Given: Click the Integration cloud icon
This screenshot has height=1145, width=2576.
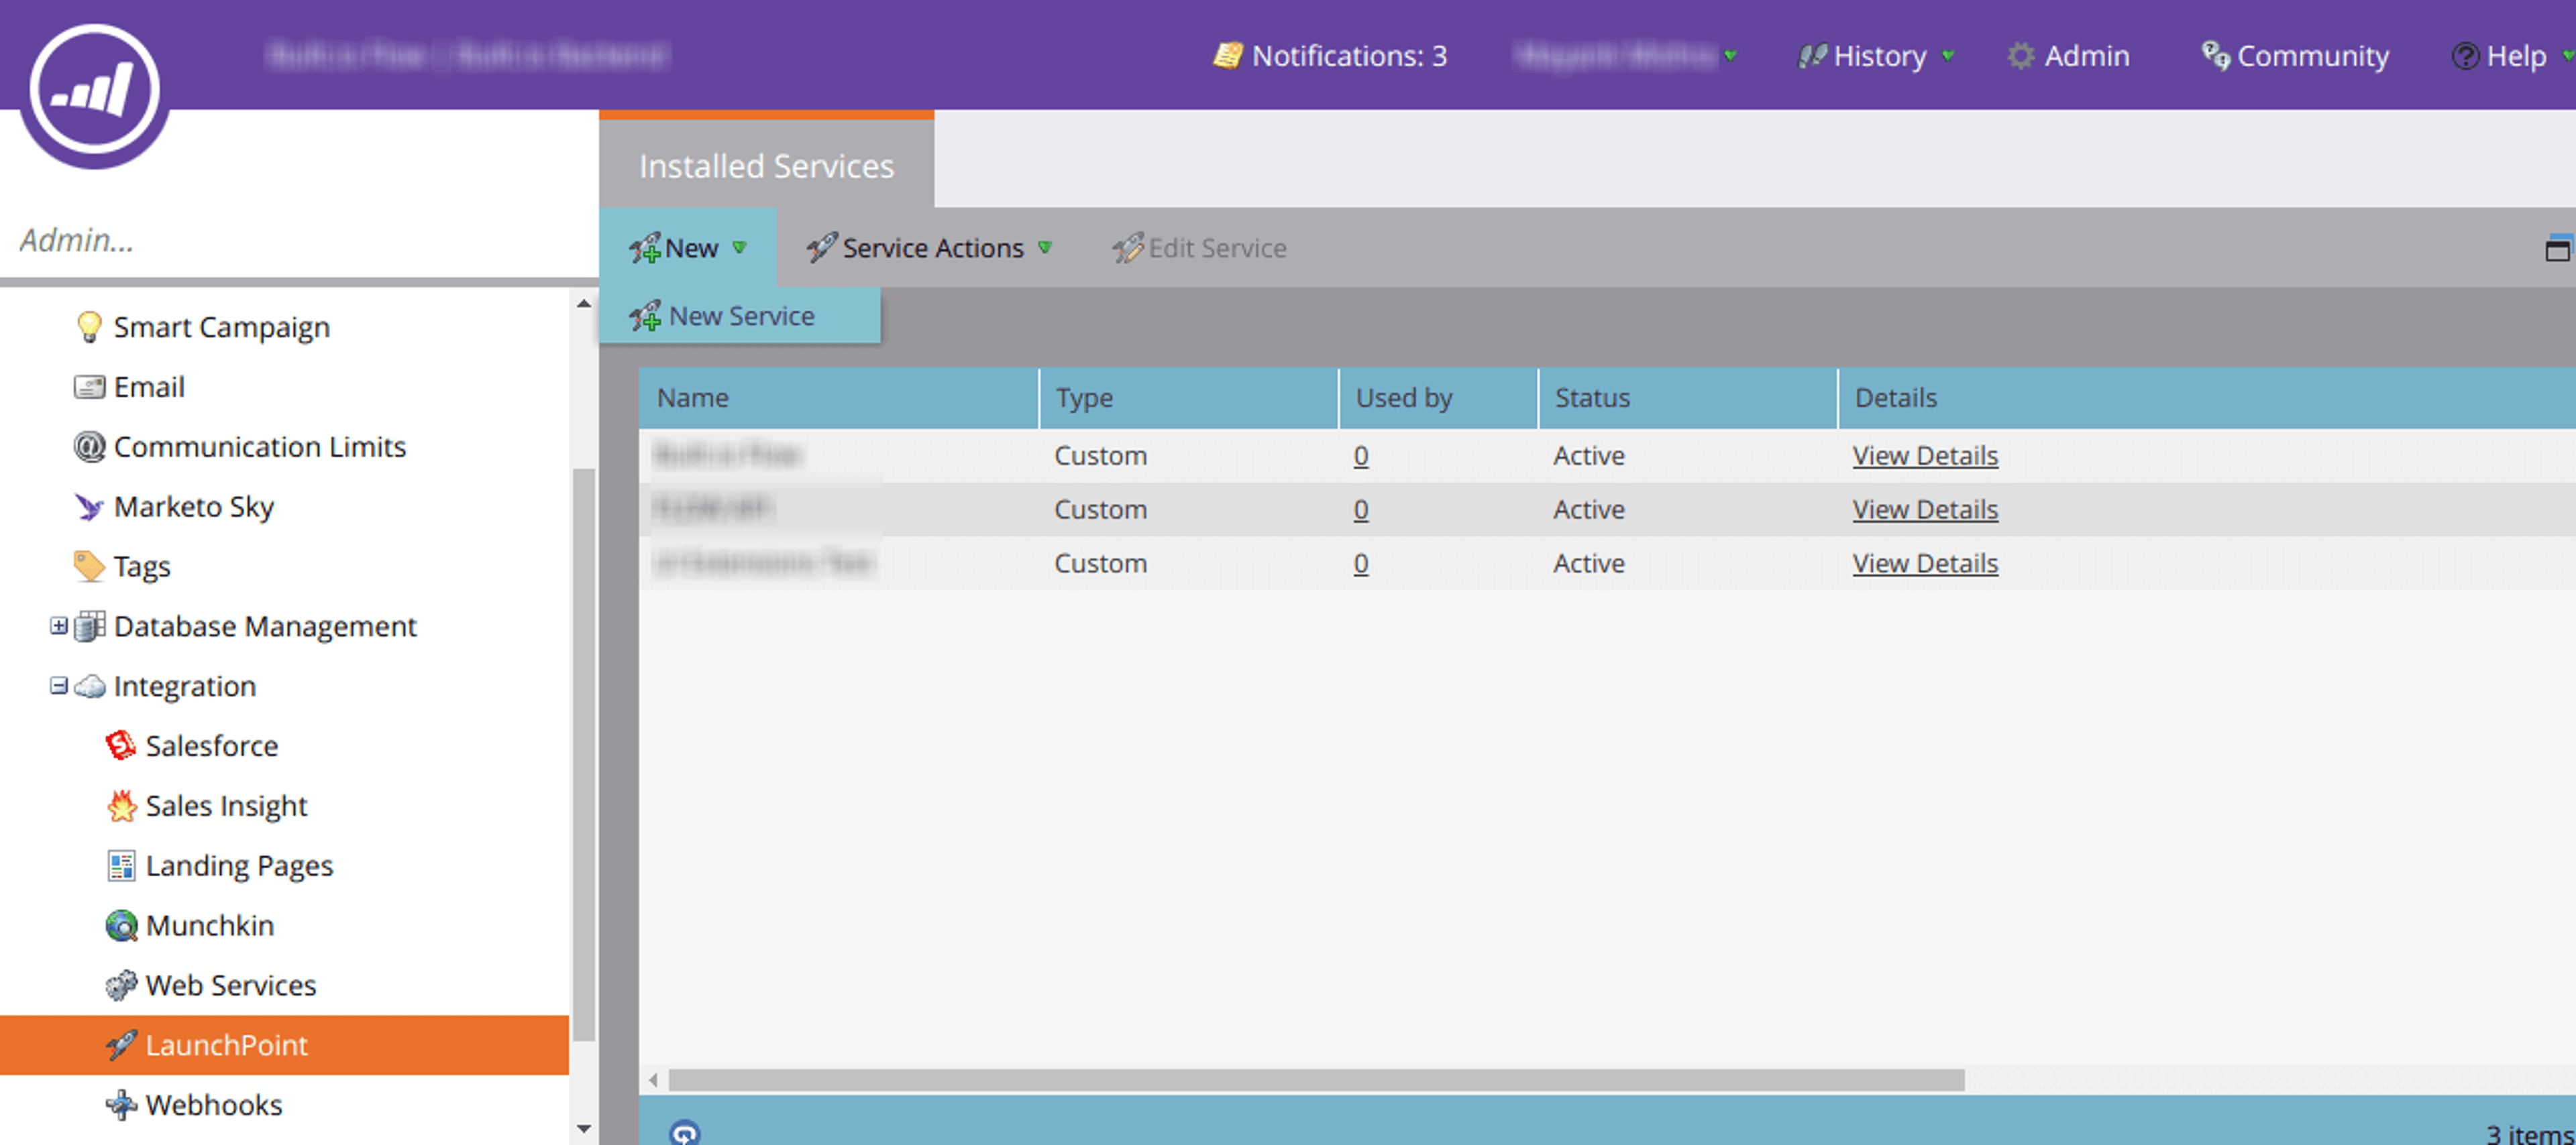Looking at the screenshot, I should pyautogui.click(x=89, y=686).
